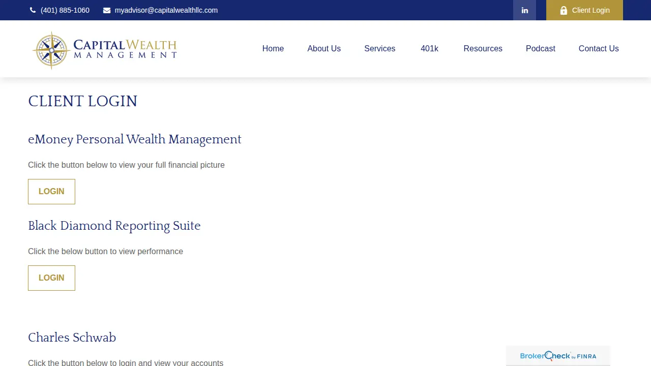This screenshot has height=366, width=651.
Task: Click the Charles Schwab heading
Action: [72, 338]
